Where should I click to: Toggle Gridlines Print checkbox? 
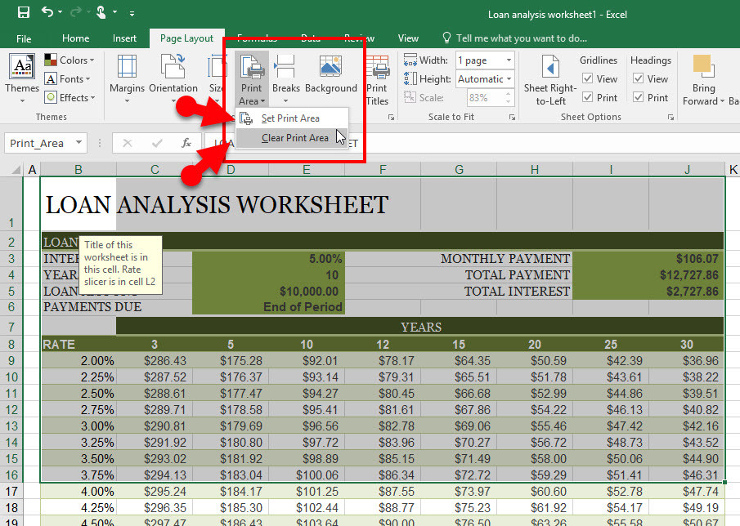[588, 97]
